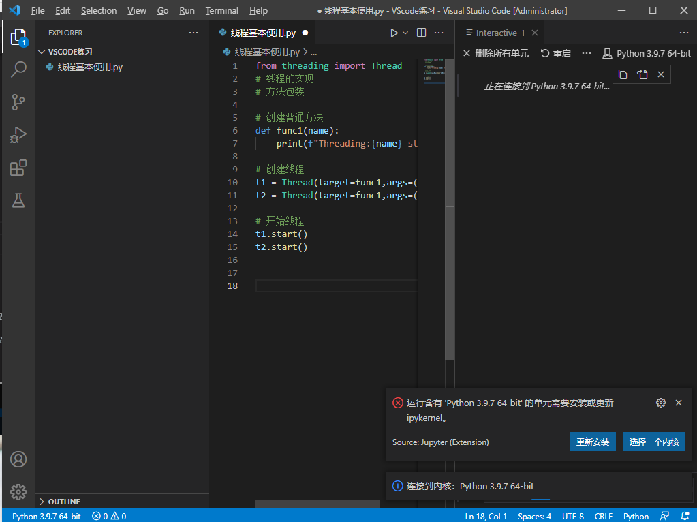Click the 选择一个内核 button

[654, 442]
